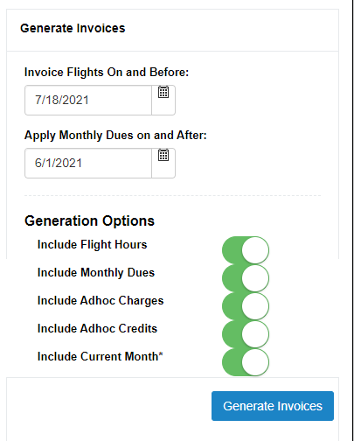Switch off Include Adhoc Credits toggle

[x=246, y=334]
